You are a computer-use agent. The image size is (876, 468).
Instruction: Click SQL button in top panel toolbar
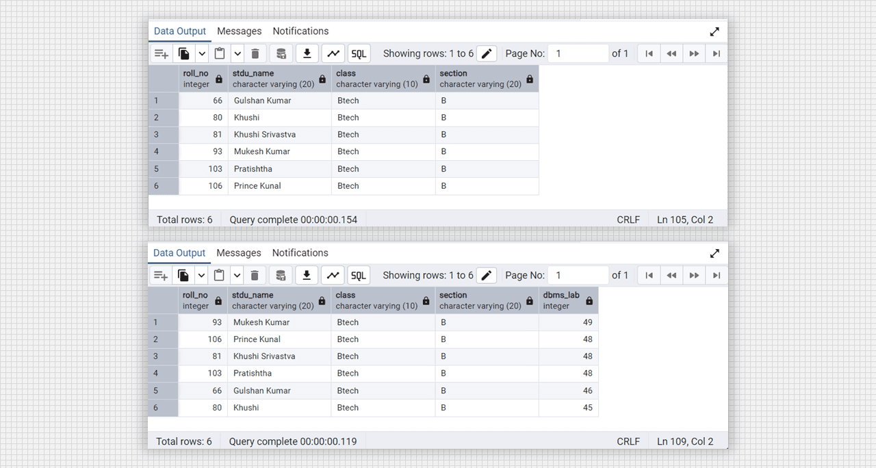pos(359,53)
